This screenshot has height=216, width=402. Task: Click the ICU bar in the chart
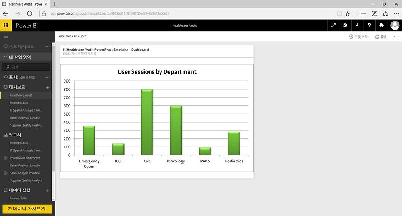(118, 150)
